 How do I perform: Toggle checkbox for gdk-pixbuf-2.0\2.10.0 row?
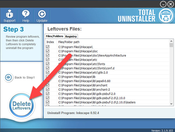click(48, 98)
